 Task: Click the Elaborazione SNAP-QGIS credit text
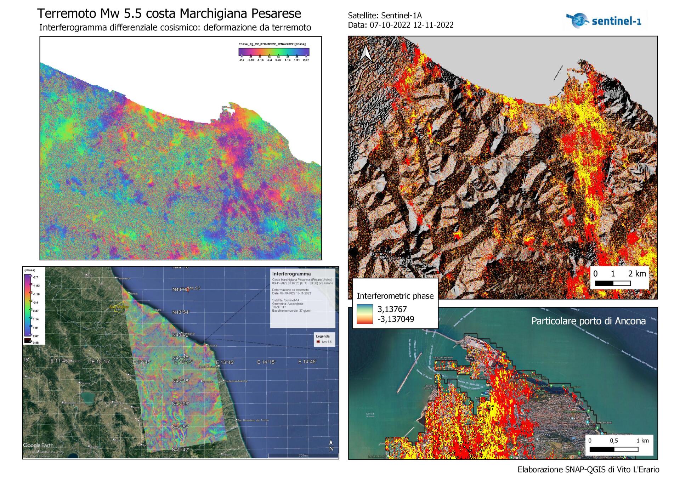[588, 470]
